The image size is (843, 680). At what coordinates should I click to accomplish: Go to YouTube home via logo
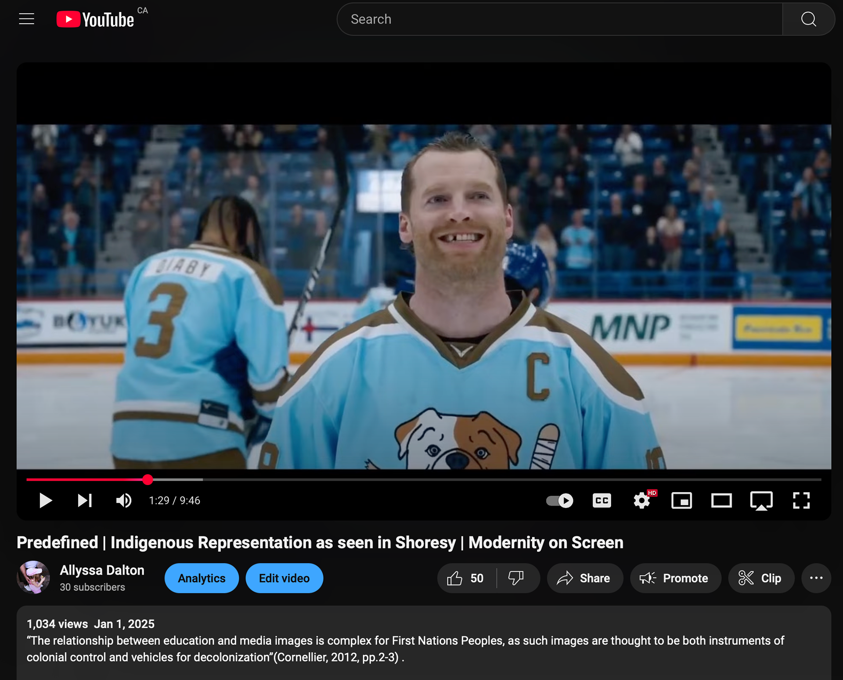tap(95, 19)
